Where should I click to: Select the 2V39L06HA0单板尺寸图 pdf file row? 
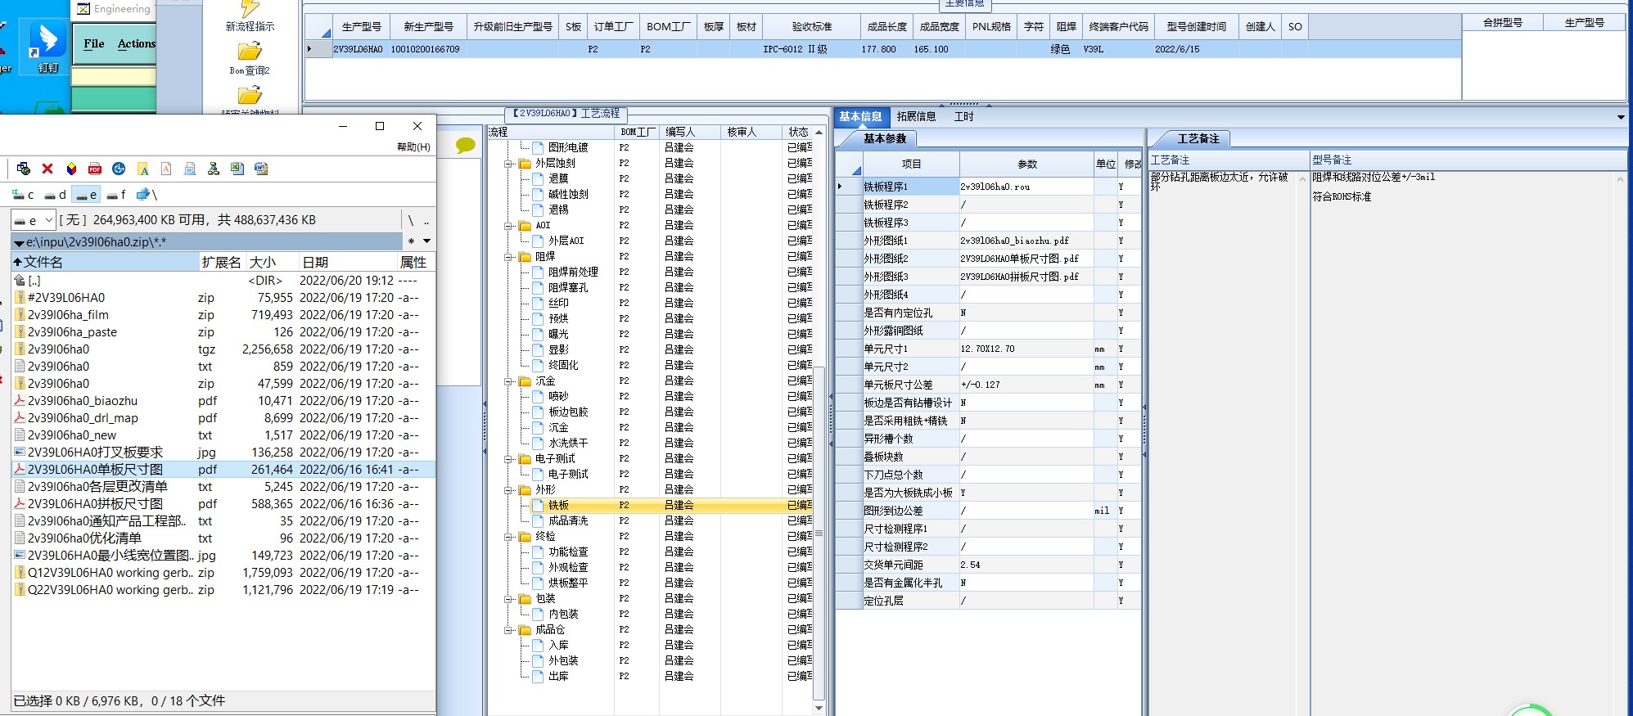coord(223,470)
